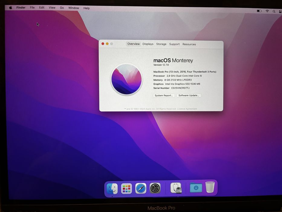Image resolution: width=282 pixels, height=212 pixels.
Task: Open the Edit menu
Action: [42, 8]
